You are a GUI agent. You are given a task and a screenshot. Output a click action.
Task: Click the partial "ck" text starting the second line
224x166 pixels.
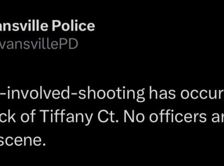8,116
